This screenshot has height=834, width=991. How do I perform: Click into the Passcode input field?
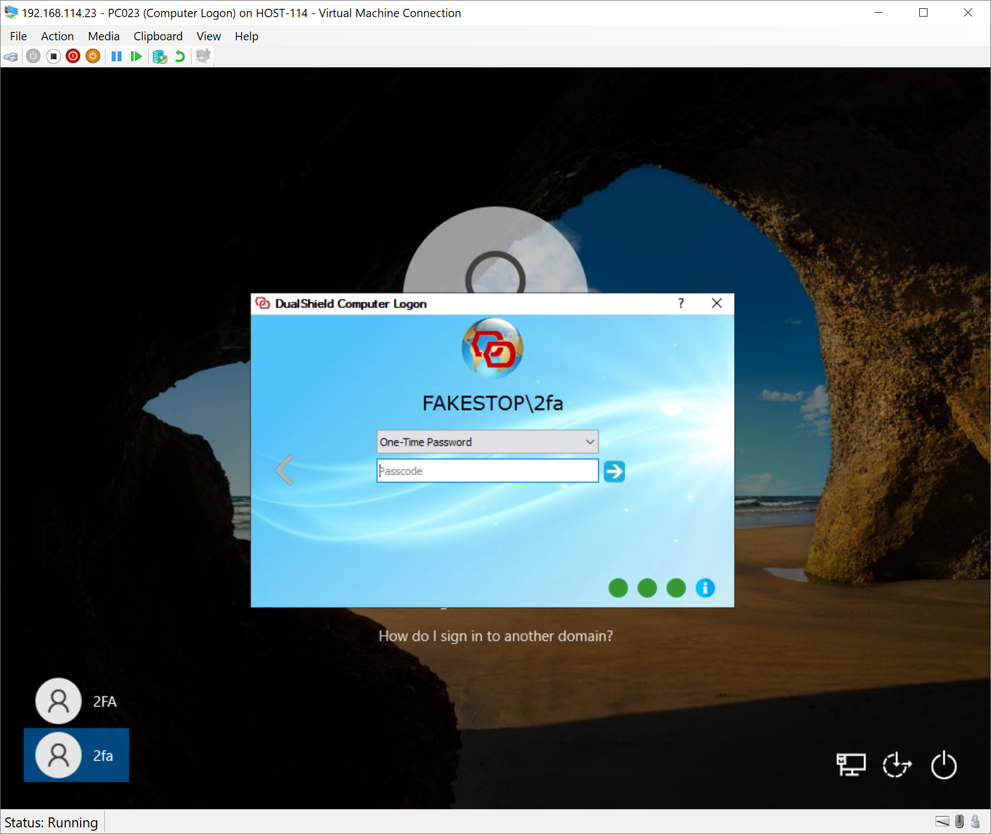tap(487, 471)
